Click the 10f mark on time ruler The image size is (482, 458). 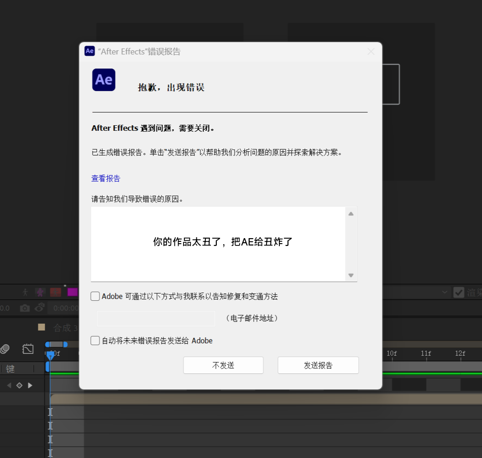392,353
